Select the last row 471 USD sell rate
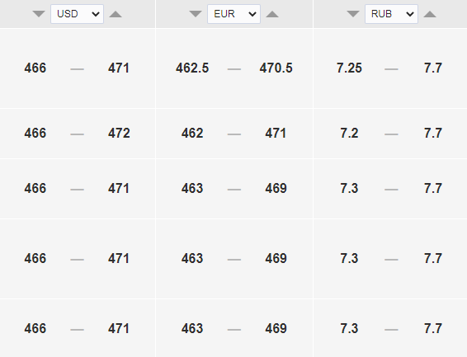The width and height of the screenshot is (467, 357). 119,328
